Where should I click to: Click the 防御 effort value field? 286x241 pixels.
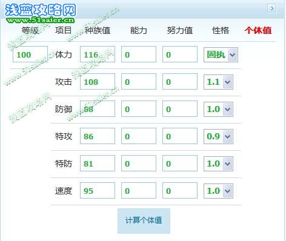[180, 108]
